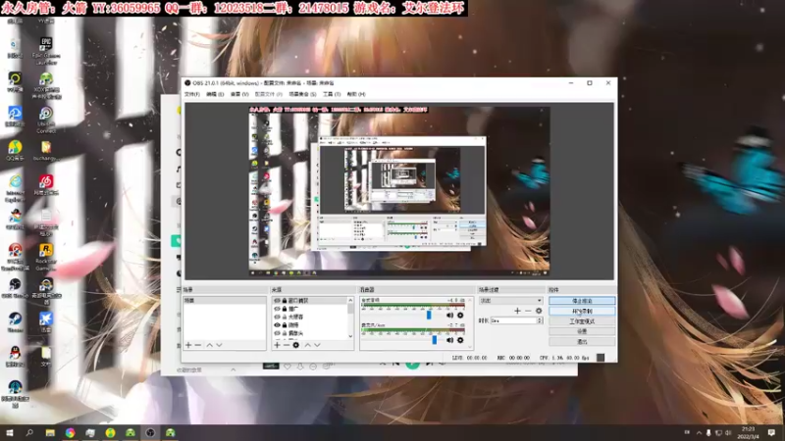This screenshot has height=441, width=785.
Task: Remove the selected scene with minus icon
Action: [x=198, y=345]
